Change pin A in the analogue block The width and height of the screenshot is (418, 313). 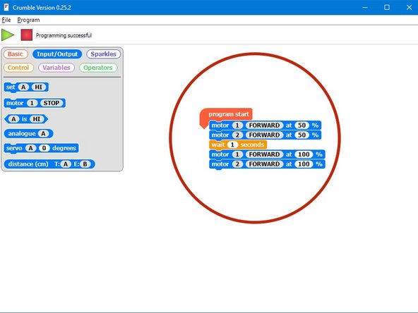pyautogui.click(x=44, y=134)
